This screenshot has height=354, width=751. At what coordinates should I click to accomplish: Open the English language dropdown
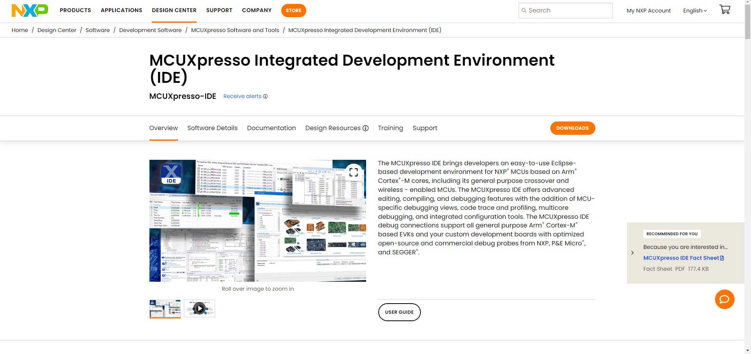click(695, 11)
